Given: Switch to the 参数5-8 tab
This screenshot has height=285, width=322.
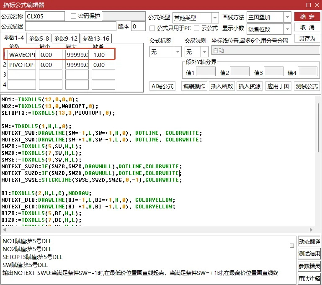Looking at the screenshot, I should coord(39,39).
